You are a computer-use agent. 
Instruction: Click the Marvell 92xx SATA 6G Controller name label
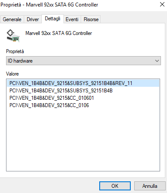[59, 33]
